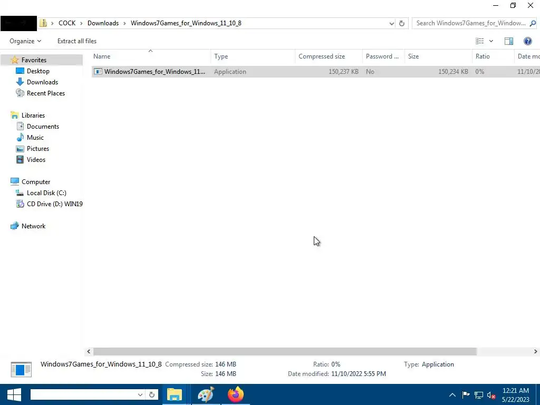Select Local Disk (C:) in navigation pane
Image resolution: width=540 pixels, height=405 pixels.
[46, 193]
